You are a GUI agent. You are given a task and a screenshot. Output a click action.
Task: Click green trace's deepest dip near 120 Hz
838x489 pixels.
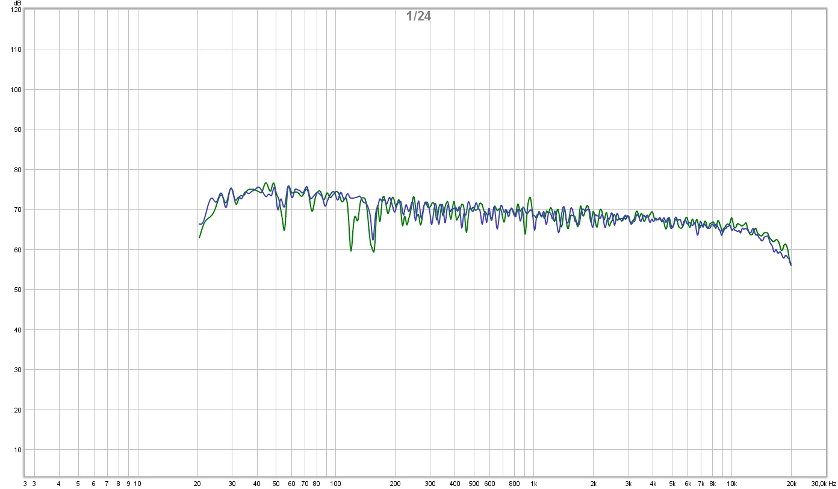click(351, 251)
